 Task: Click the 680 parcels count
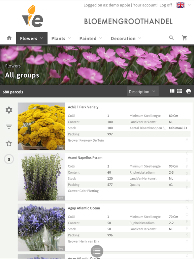(x=13, y=92)
